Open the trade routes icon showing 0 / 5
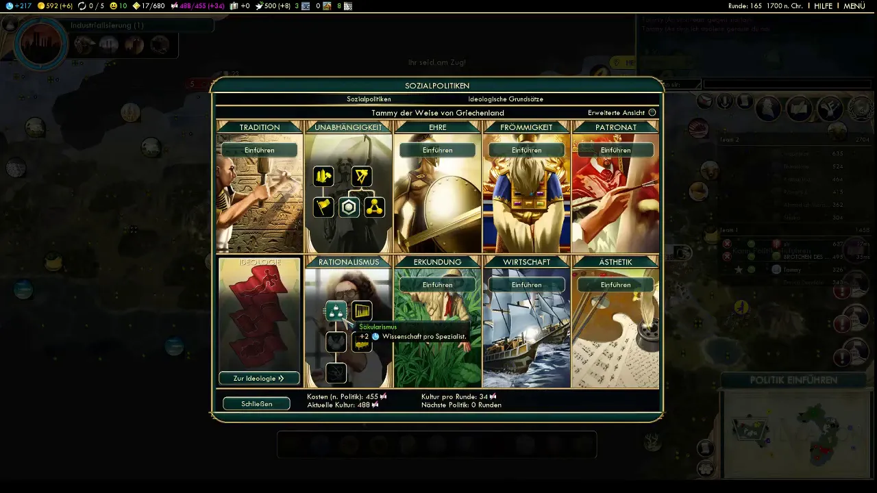This screenshot has height=493, width=877. pyautogui.click(x=83, y=6)
